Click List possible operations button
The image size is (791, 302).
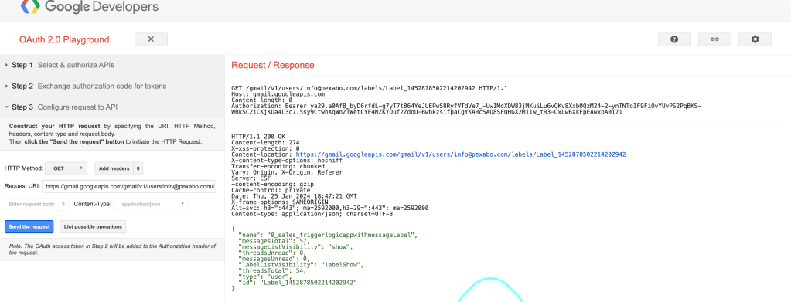coord(93,226)
